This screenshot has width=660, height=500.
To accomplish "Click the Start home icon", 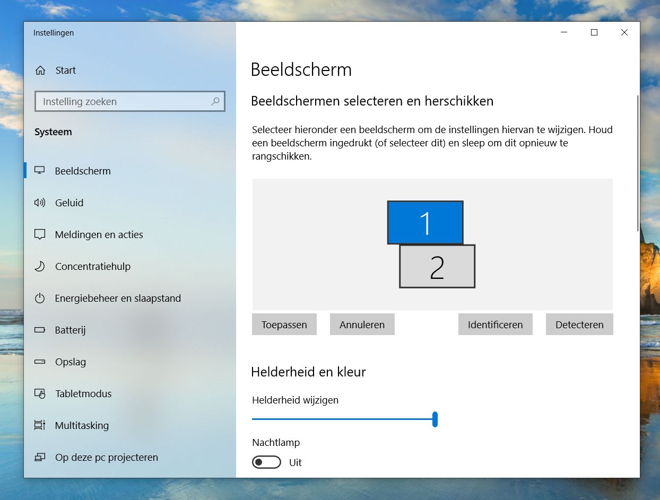I will pos(40,69).
